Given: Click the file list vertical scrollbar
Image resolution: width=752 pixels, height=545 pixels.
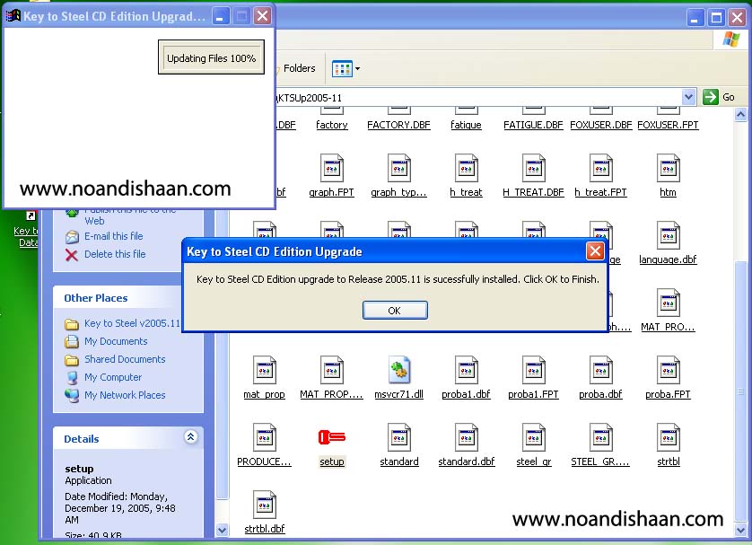Looking at the screenshot, I should click(740, 323).
